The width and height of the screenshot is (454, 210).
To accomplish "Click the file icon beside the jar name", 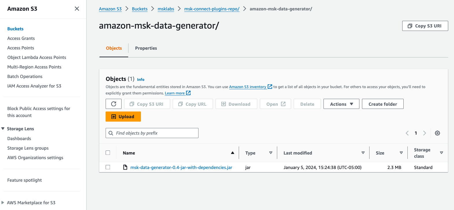I will tap(125, 167).
